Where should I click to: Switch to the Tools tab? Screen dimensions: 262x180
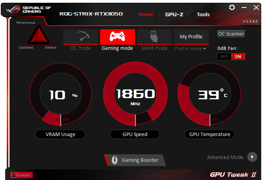pyautogui.click(x=203, y=15)
